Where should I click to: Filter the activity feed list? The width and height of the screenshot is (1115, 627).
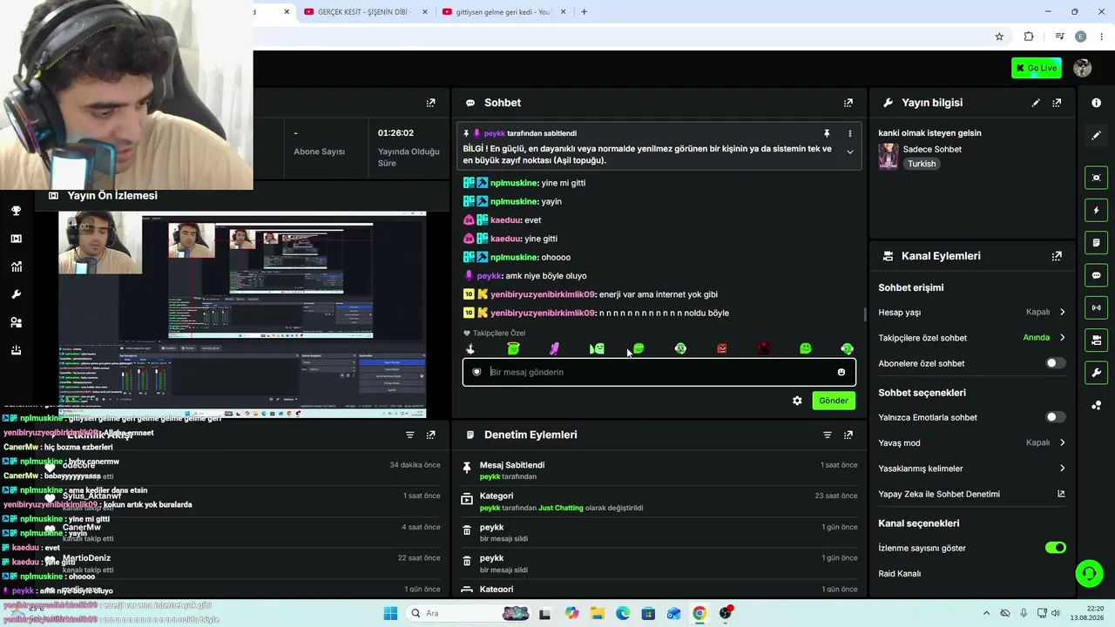coord(409,435)
